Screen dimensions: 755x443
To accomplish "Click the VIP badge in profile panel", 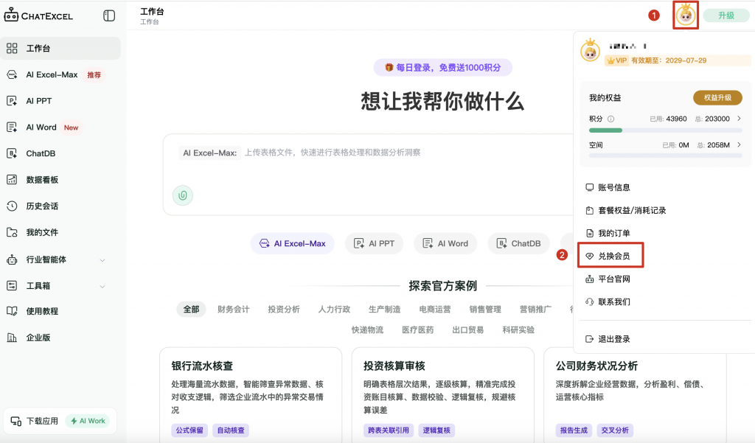I will pos(617,60).
